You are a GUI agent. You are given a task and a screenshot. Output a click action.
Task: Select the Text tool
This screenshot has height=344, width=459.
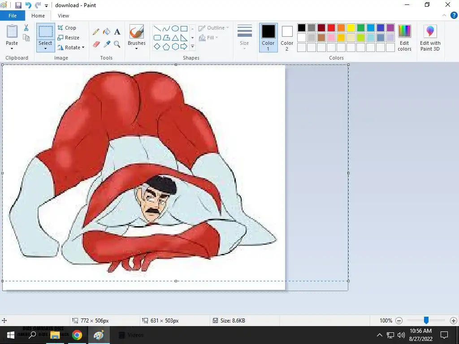tap(117, 32)
